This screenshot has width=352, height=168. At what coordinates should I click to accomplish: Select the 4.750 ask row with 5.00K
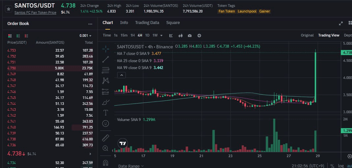click(x=50, y=68)
